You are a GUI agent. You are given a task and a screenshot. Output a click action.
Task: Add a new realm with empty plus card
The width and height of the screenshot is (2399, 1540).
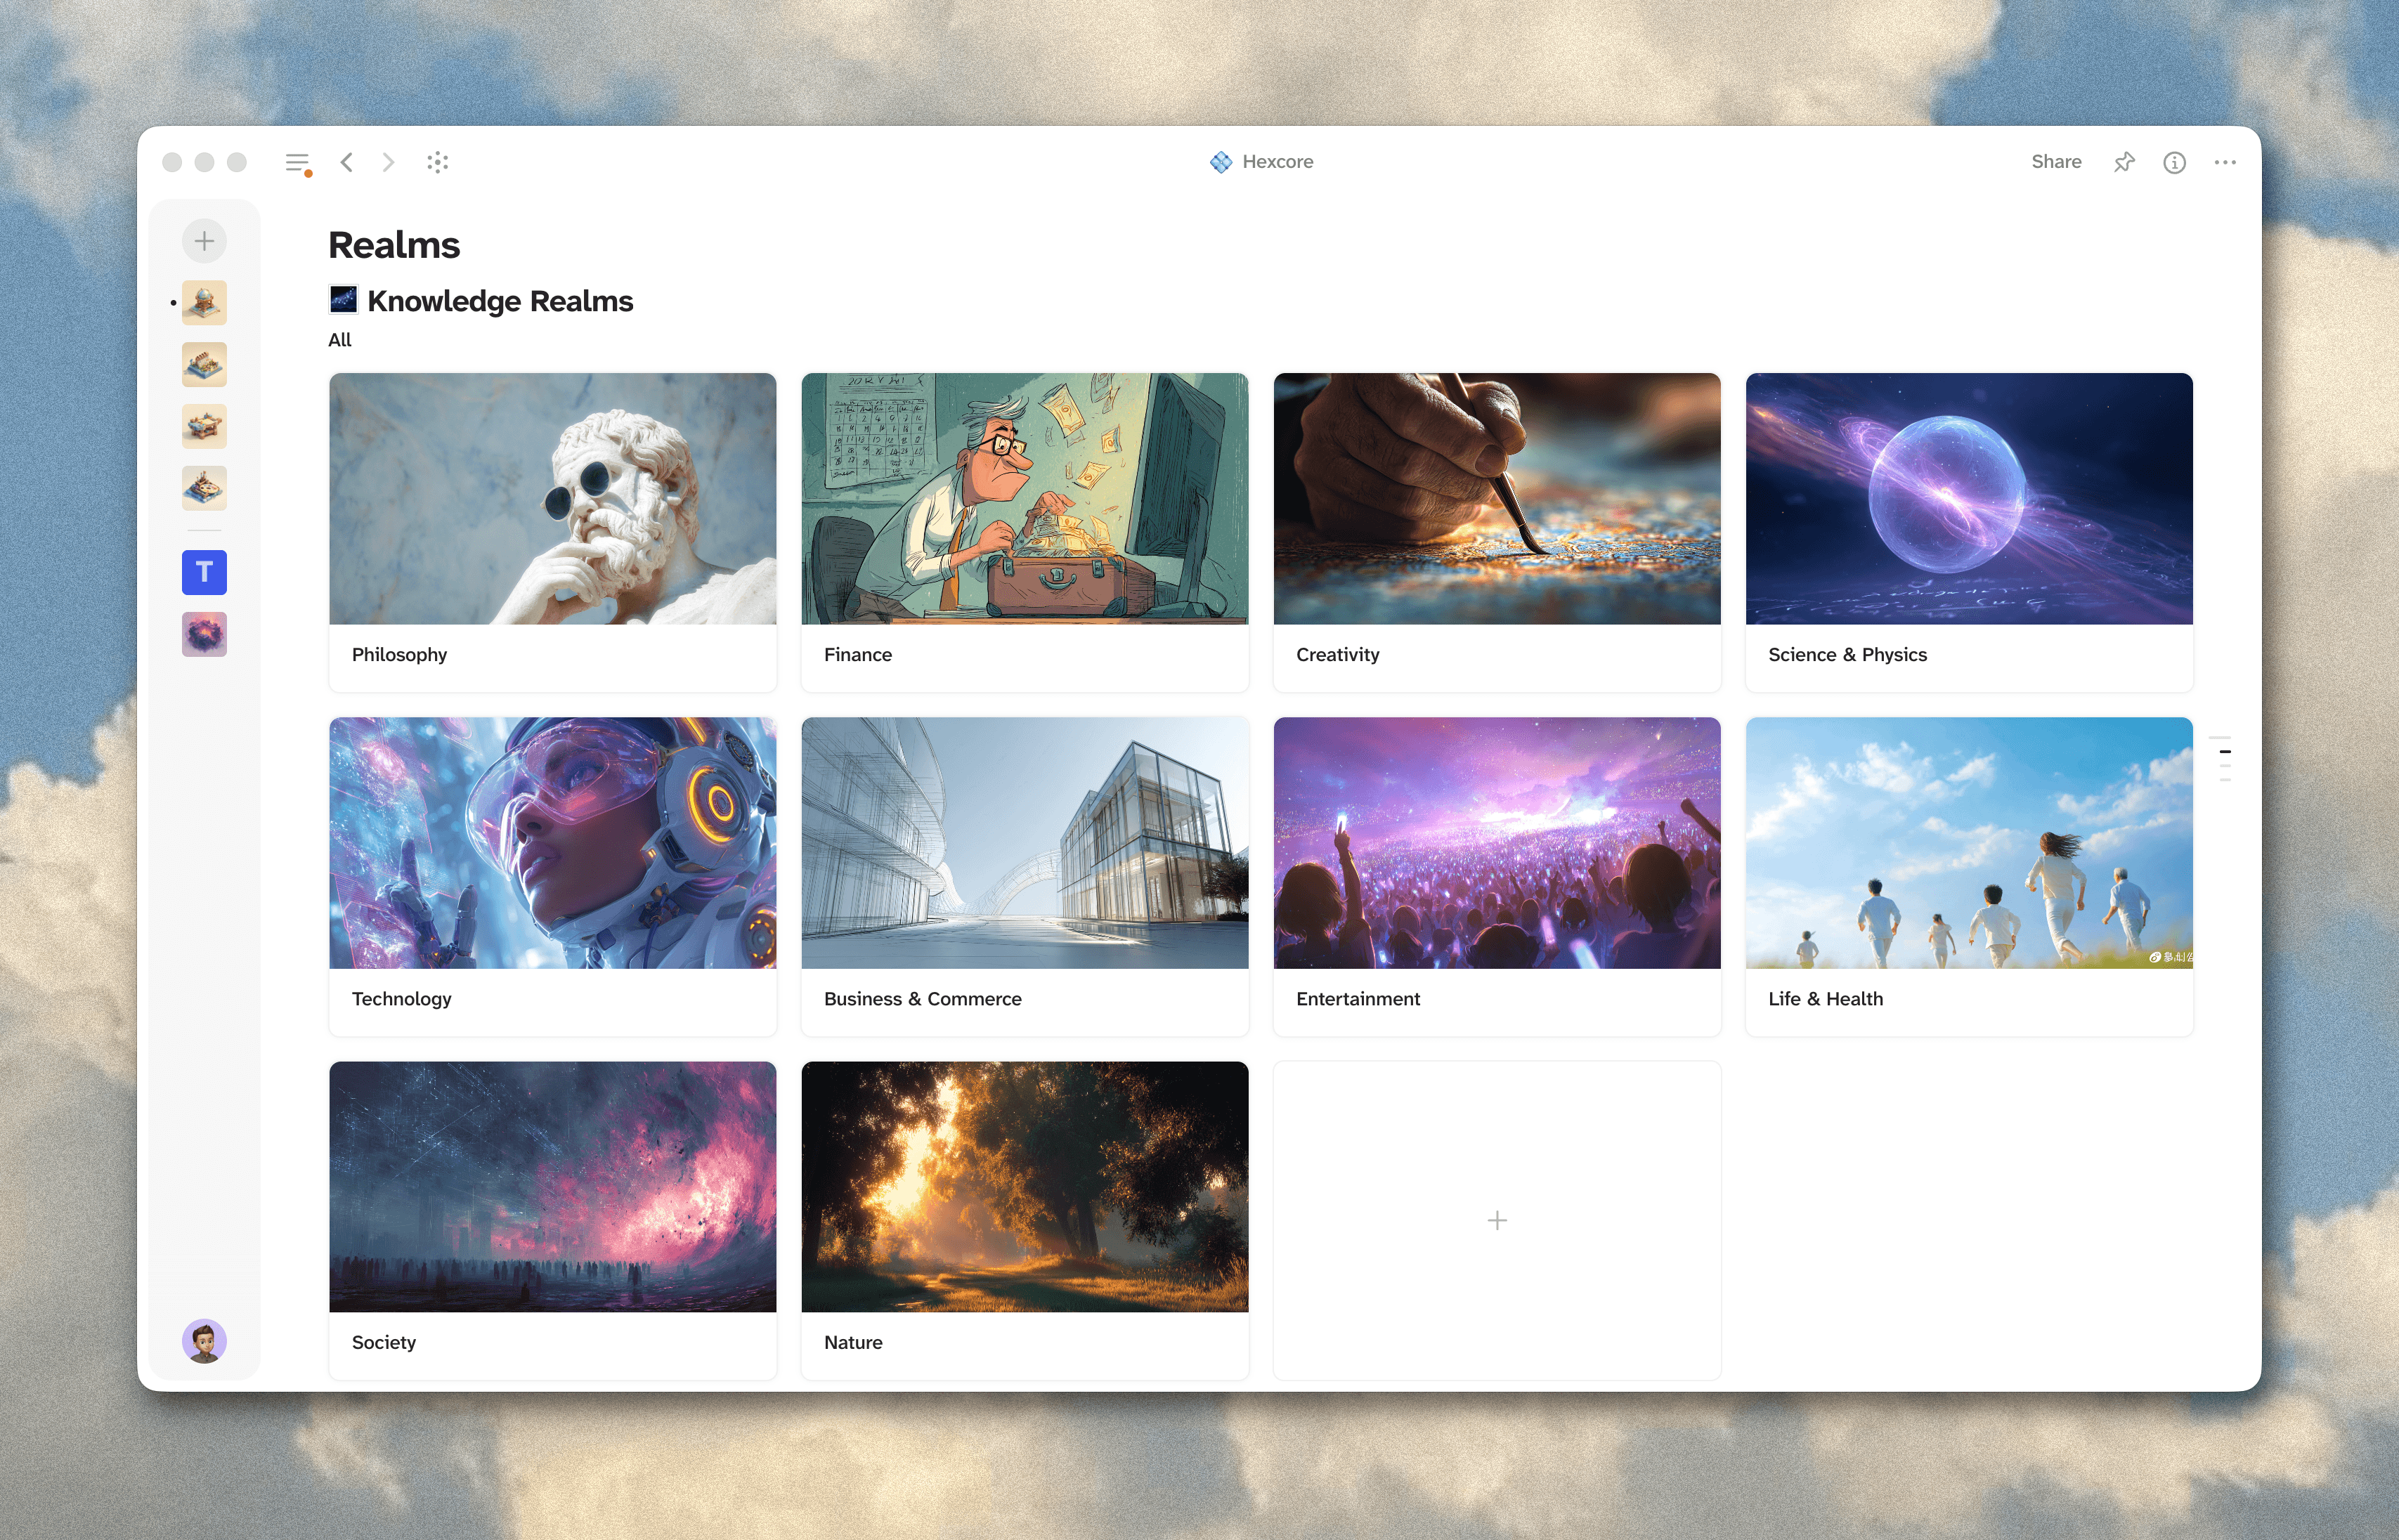(x=1496, y=1220)
